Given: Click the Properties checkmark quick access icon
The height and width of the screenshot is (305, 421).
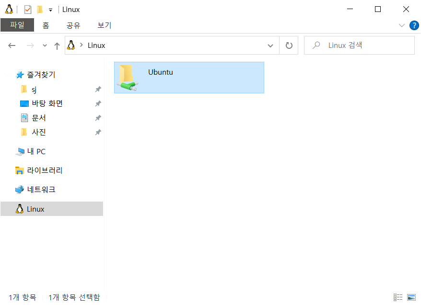Looking at the screenshot, I should (28, 10).
